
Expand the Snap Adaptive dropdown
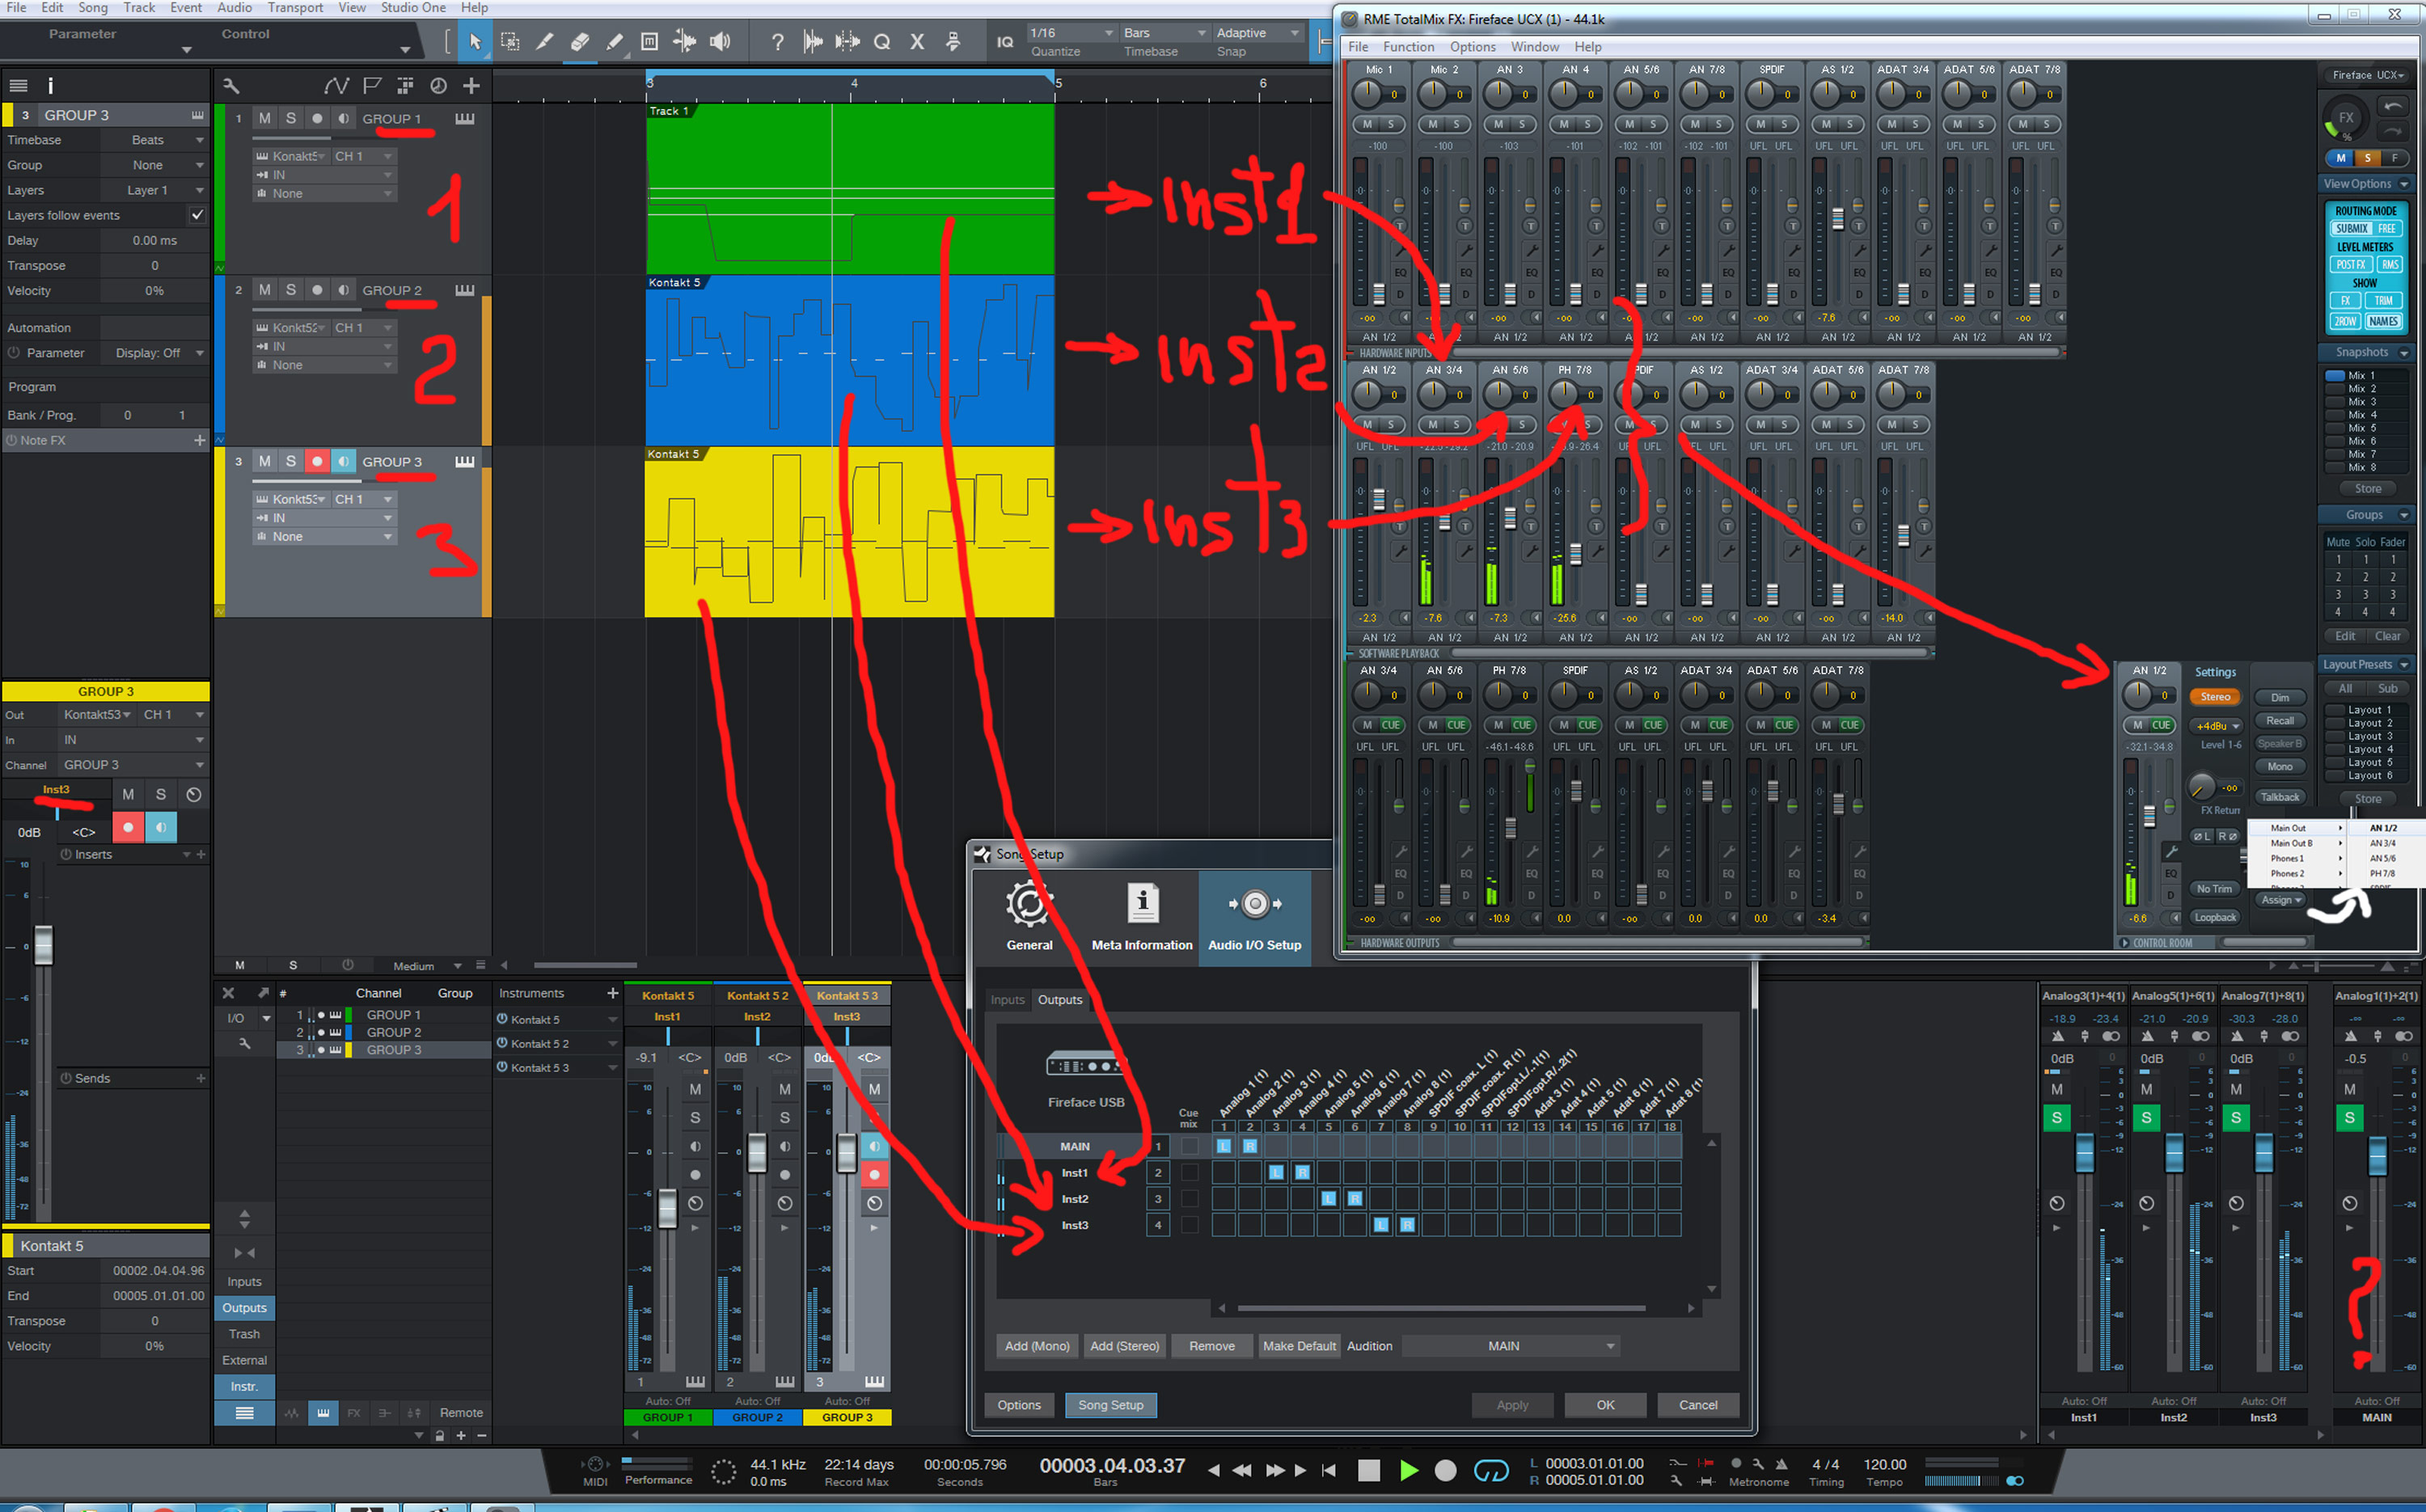click(x=1257, y=33)
